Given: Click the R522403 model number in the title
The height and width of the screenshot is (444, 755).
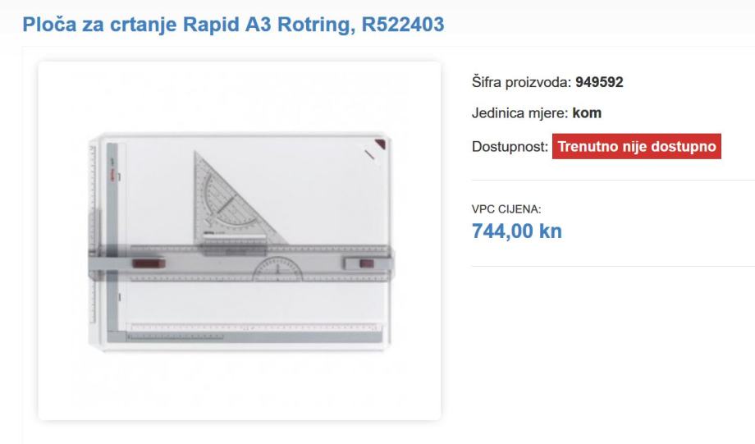Looking at the screenshot, I should [403, 24].
